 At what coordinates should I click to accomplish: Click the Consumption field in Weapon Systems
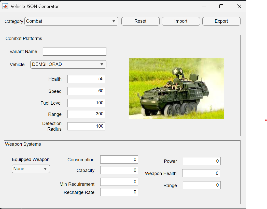pos(119,159)
